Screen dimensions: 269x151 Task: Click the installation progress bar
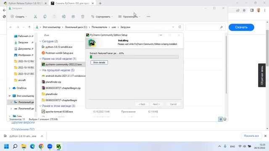click(x=134, y=57)
